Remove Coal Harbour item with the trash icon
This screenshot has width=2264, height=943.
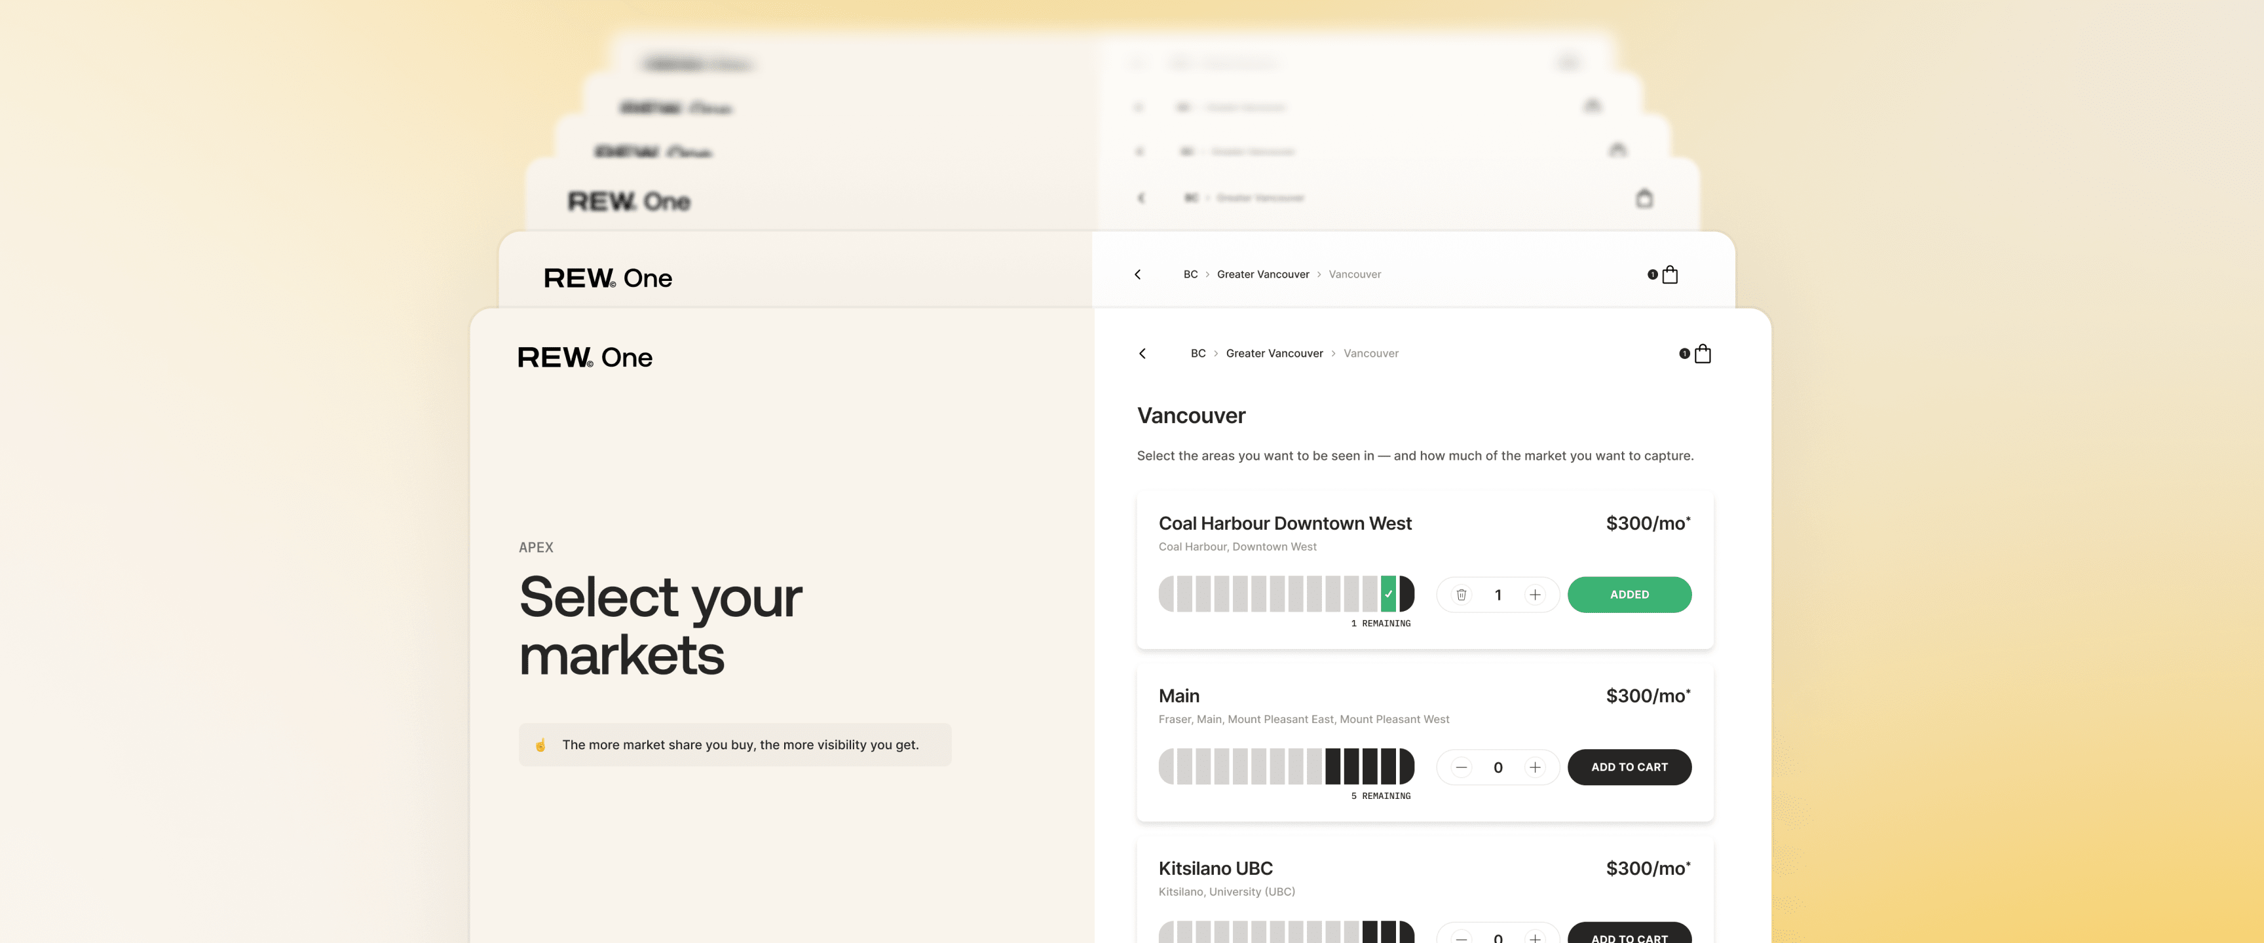point(1461,595)
